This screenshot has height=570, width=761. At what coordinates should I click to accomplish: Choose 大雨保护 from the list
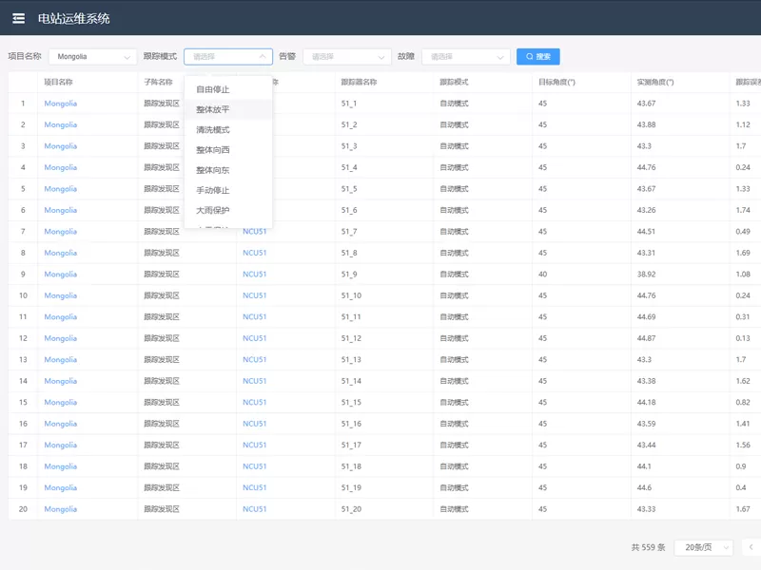click(x=213, y=210)
